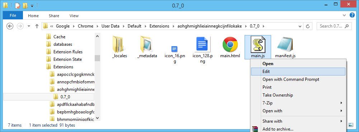Refresh the current folder view
The image size is (359, 132).
tap(308, 26)
